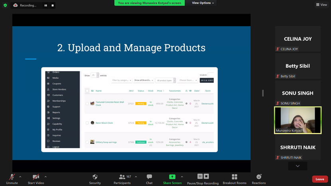Screen dimensions: 331x186
Task: Sort table by Status column header
Action: click(141, 91)
